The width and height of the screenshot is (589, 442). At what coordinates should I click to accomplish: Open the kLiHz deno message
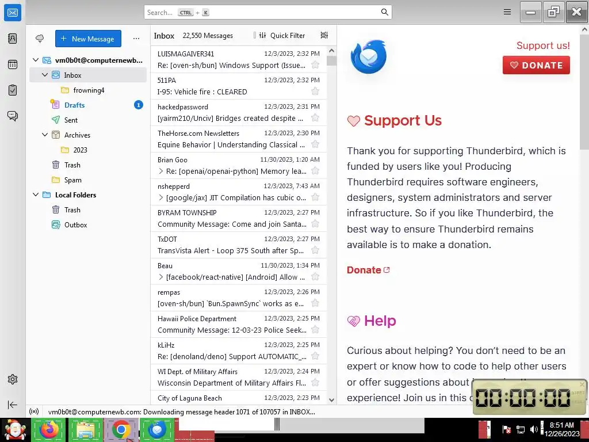(x=239, y=350)
